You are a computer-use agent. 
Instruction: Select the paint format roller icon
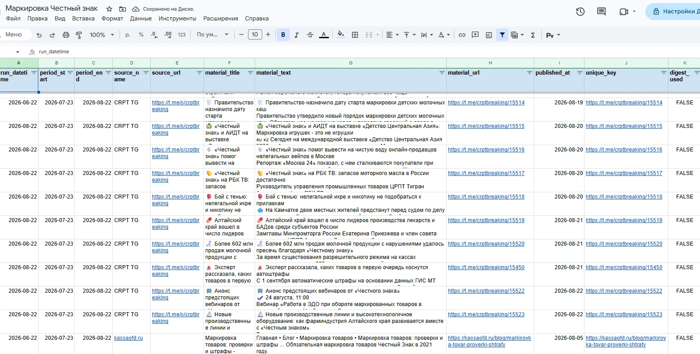coord(79,35)
